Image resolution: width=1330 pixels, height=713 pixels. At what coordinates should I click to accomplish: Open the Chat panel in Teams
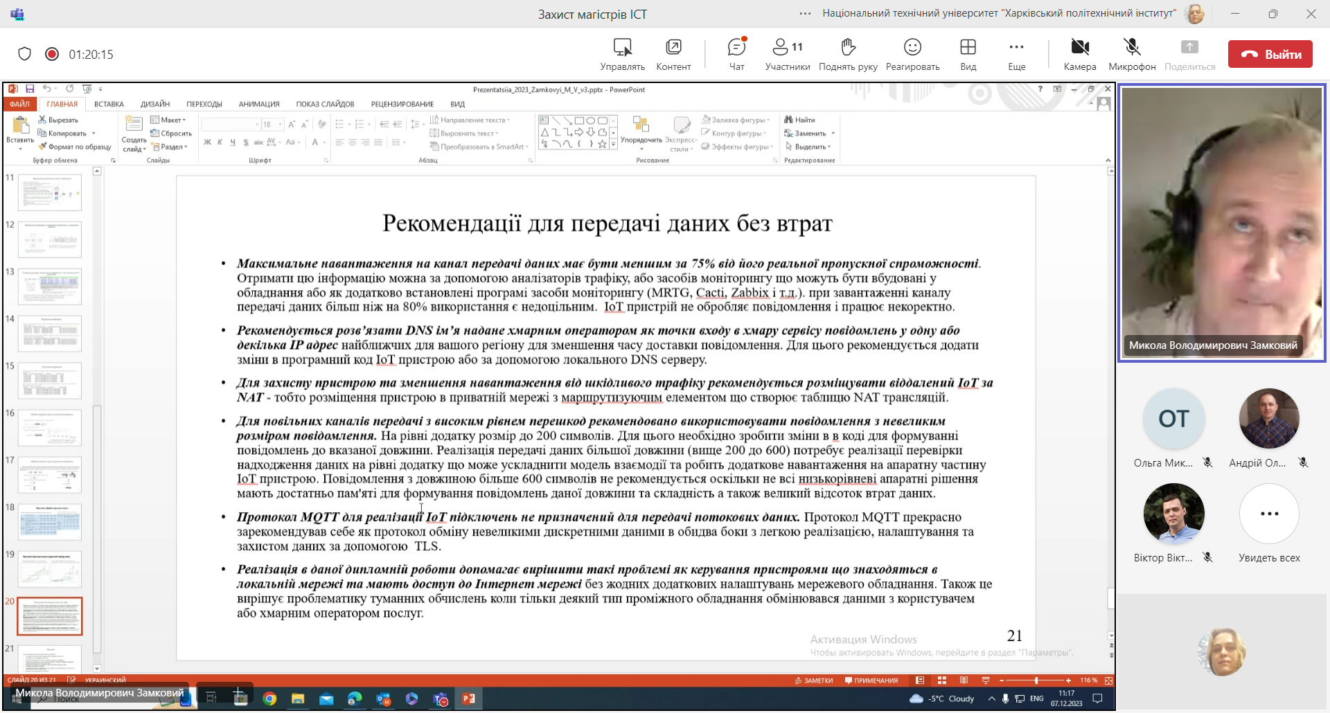coord(736,54)
